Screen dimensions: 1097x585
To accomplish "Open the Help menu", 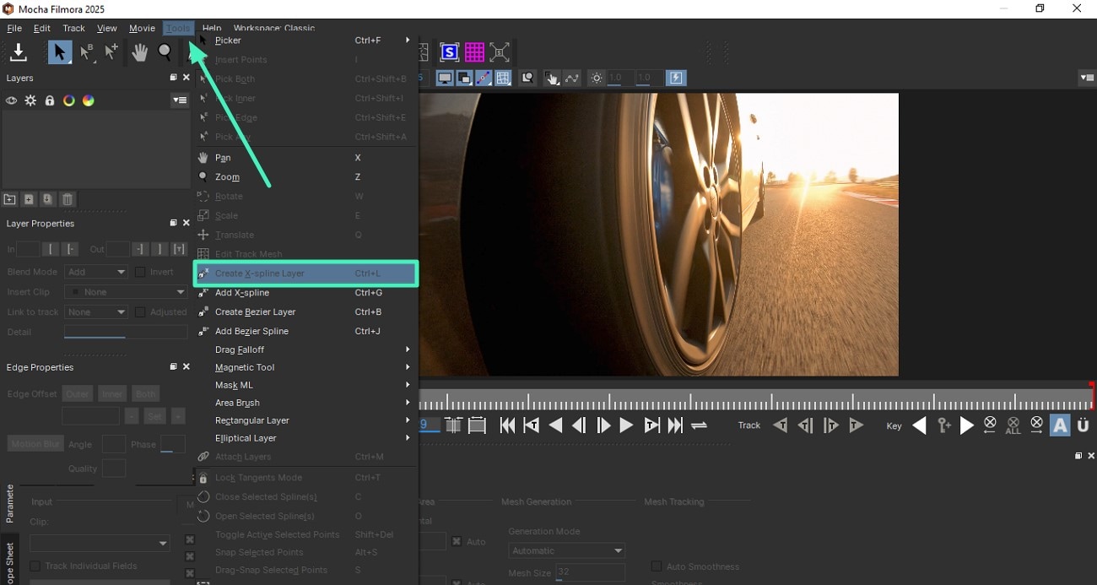I will [x=211, y=27].
